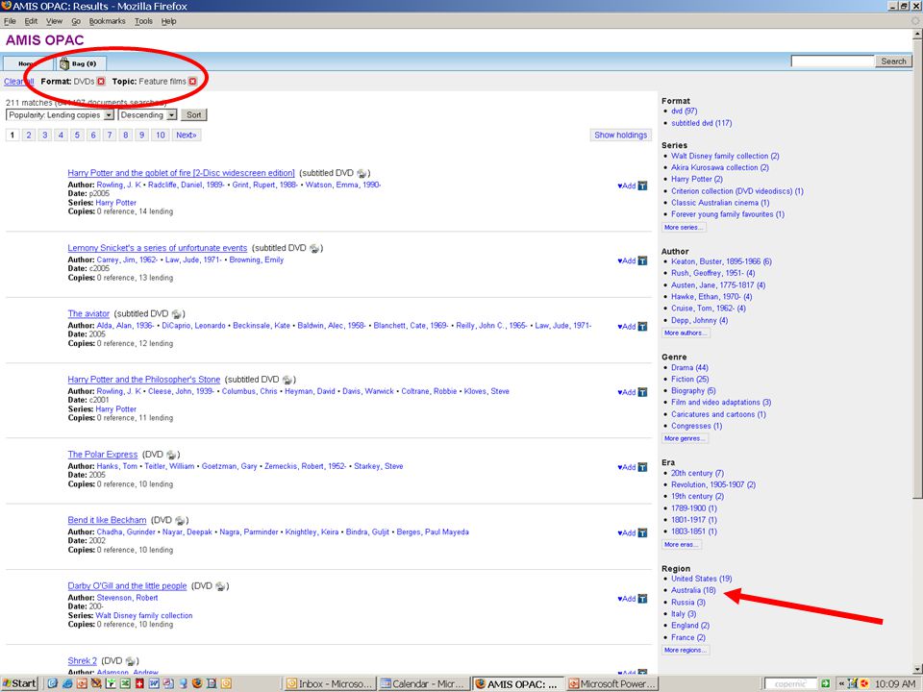This screenshot has height=692, width=923.
Task: Click the Next» page button
Action: click(x=186, y=135)
